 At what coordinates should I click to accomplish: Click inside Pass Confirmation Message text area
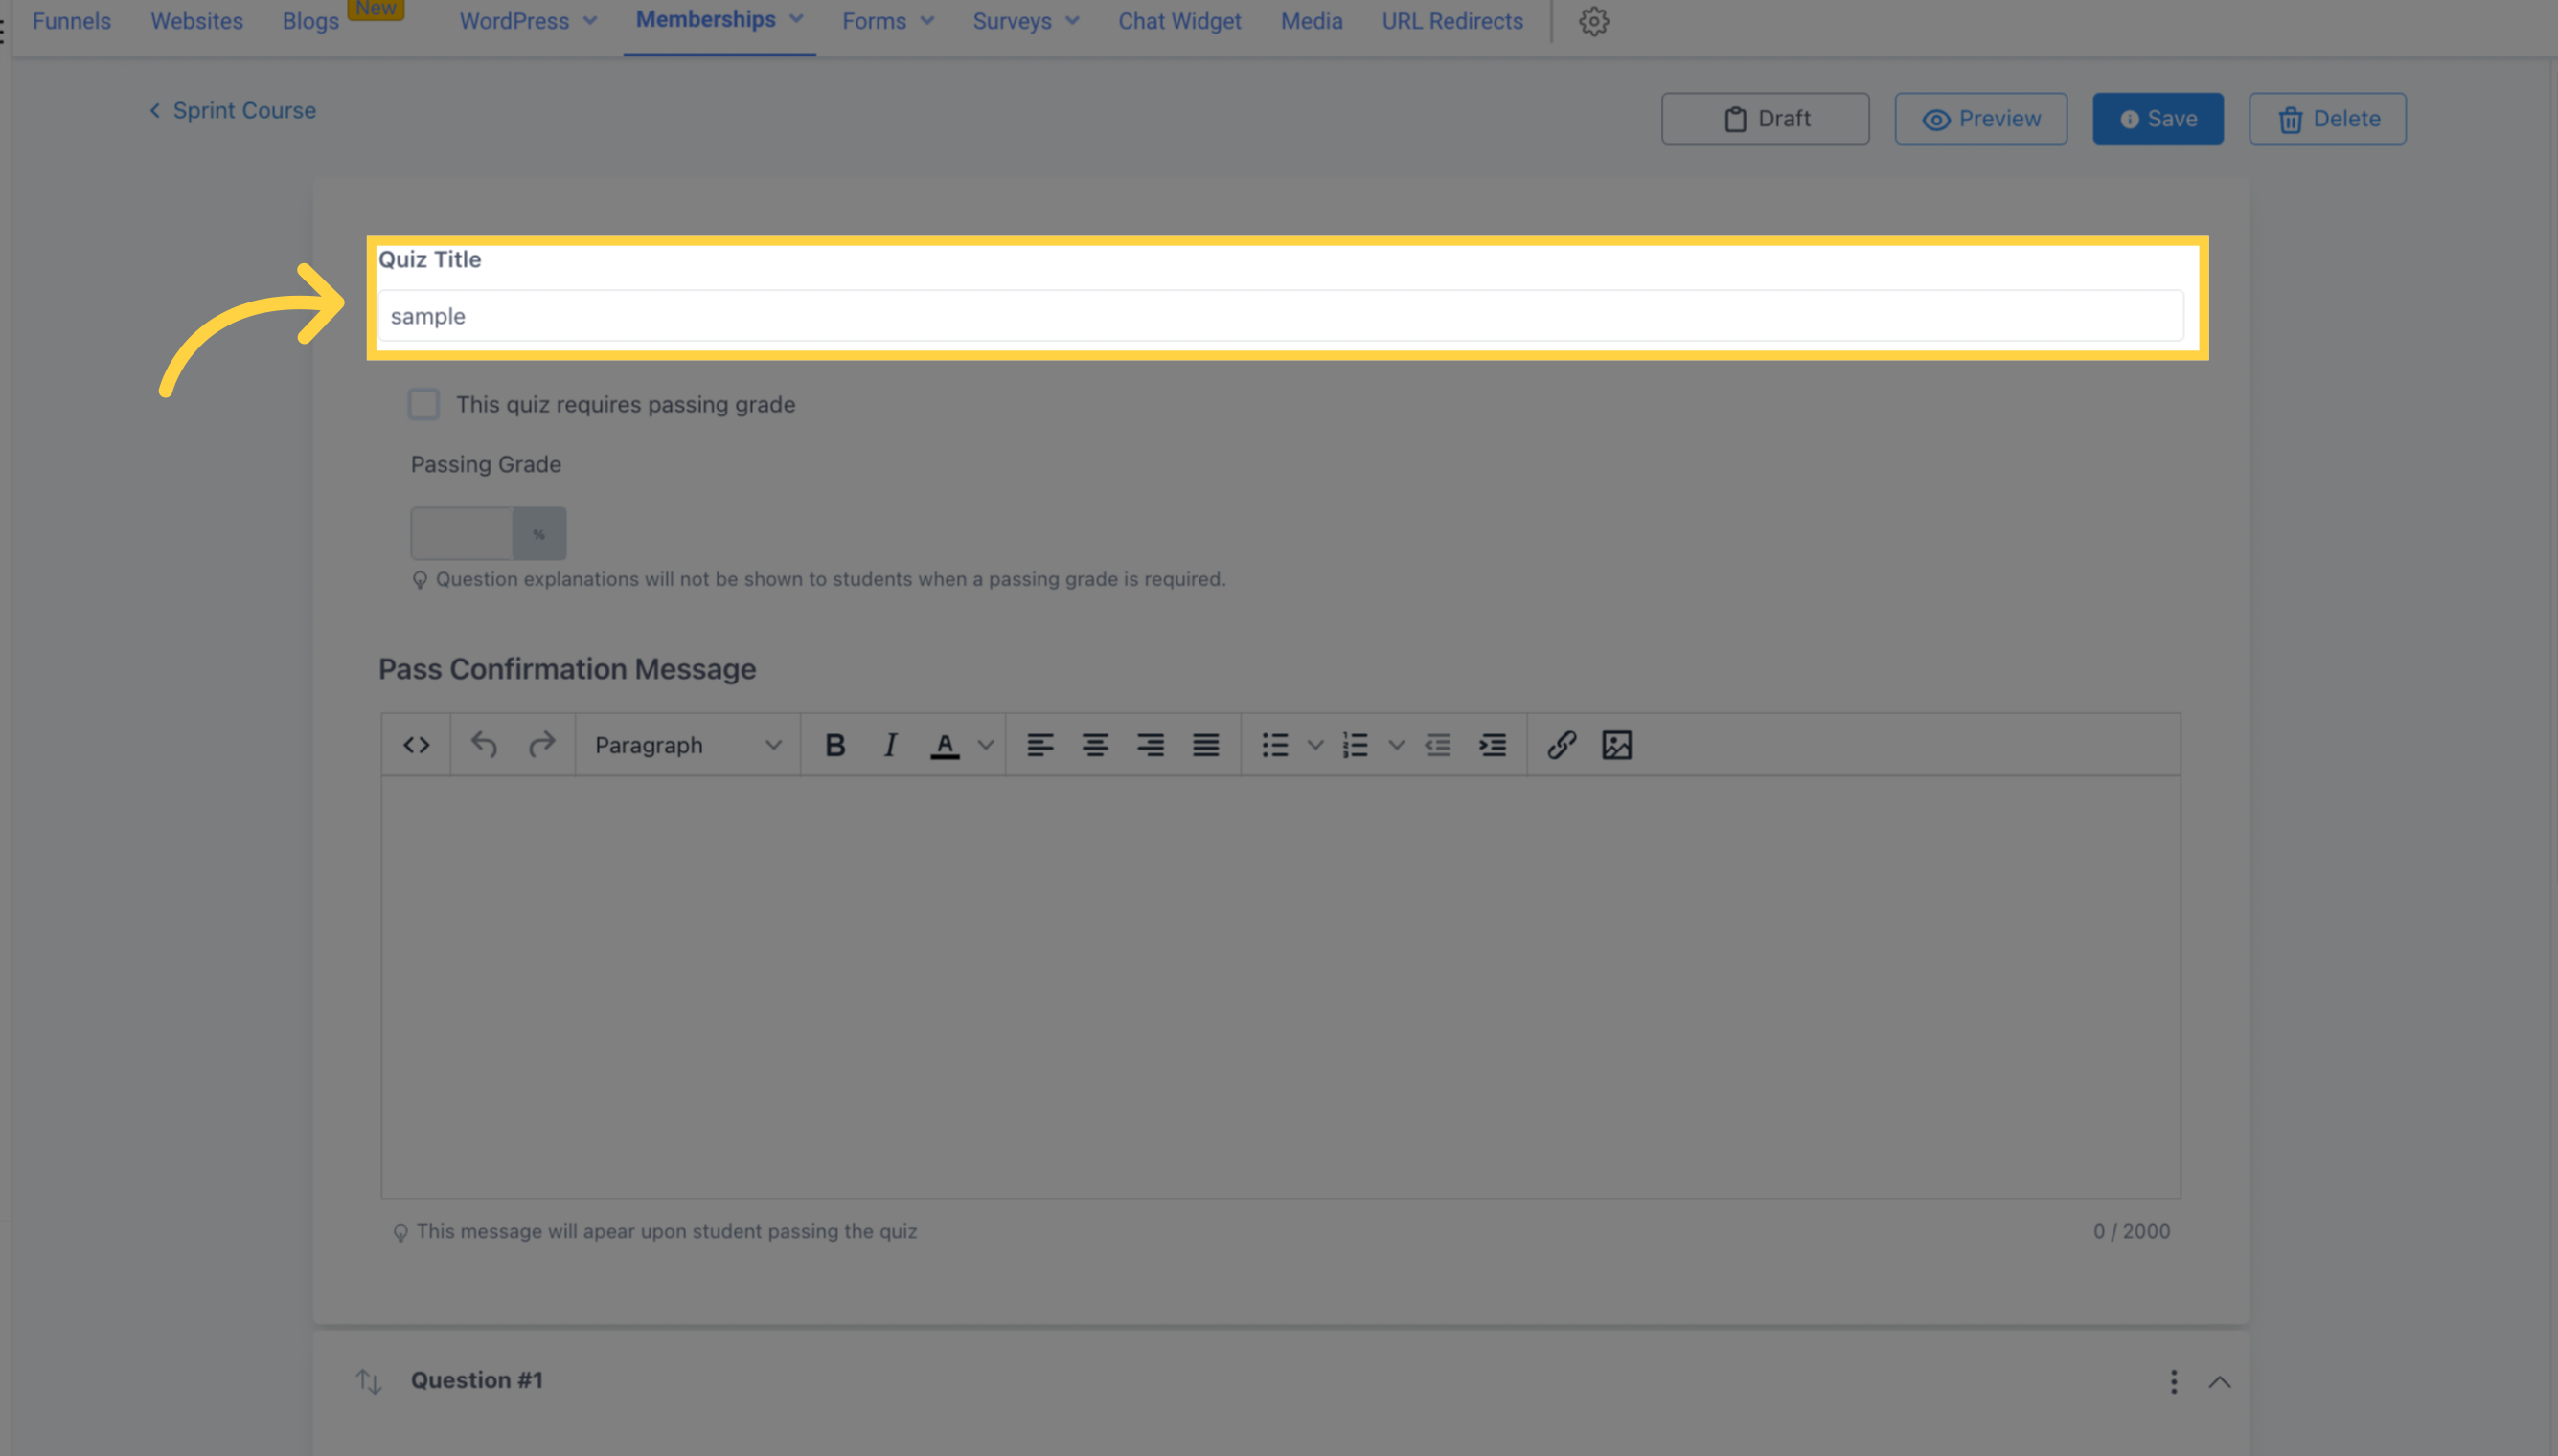[x=1280, y=986]
